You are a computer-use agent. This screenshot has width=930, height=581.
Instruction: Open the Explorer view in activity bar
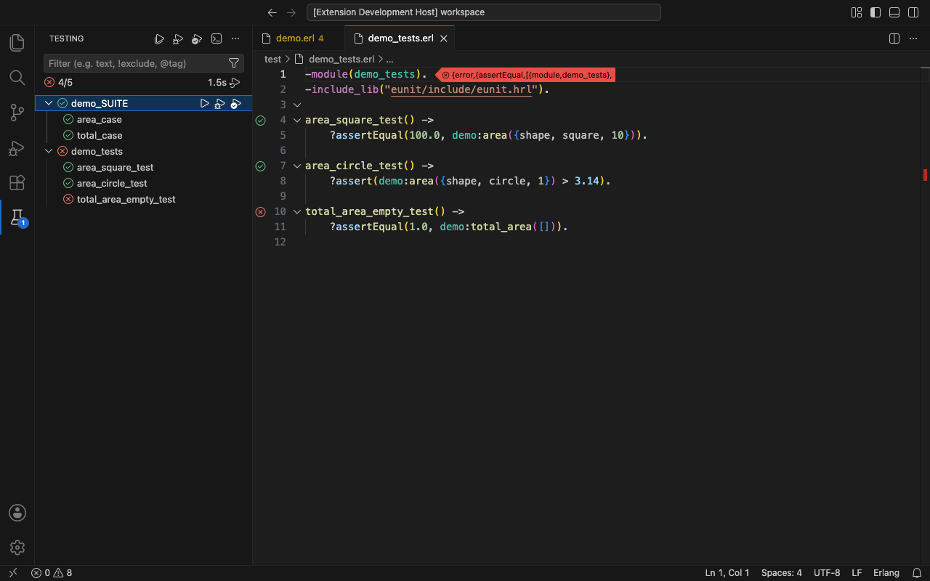[17, 42]
